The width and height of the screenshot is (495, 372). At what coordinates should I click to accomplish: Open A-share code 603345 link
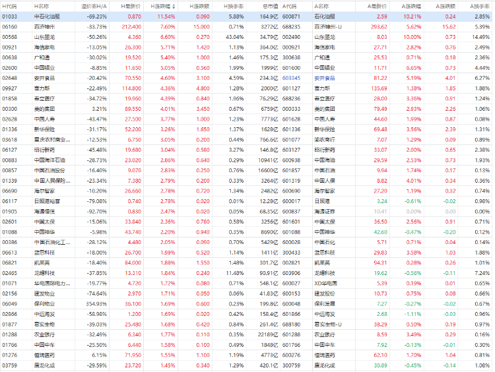(292, 78)
